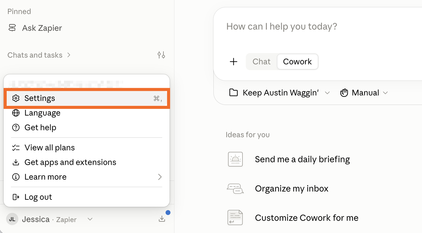The width and height of the screenshot is (422, 233).
Task: Click the Ask Zapier icon
Action: coord(12,28)
